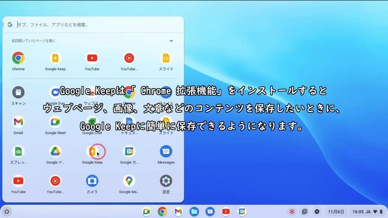The width and height of the screenshot is (388, 218).
Task: Collapse the recent pages section chevron
Action: (171, 41)
